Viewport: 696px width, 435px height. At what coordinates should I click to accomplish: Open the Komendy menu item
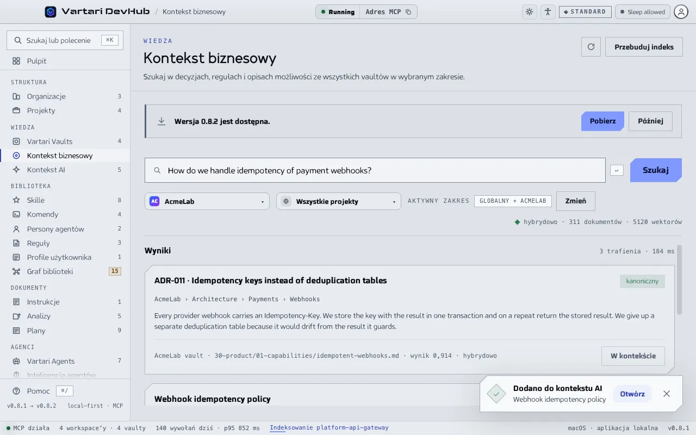tap(65, 214)
